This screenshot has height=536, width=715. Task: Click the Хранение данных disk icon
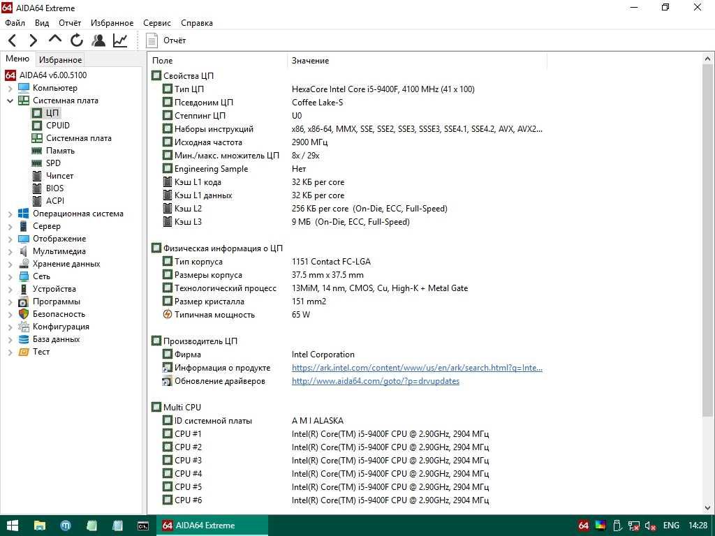(x=24, y=263)
